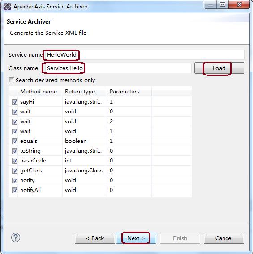The image size is (253, 254).
Task: Uncheck the notify method checkbox
Action: [15, 180]
